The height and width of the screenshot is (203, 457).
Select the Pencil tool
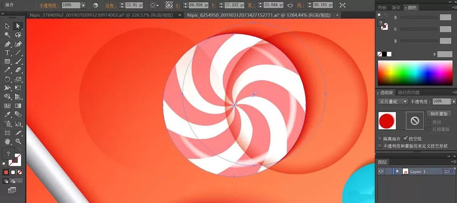pyautogui.click(x=7, y=70)
